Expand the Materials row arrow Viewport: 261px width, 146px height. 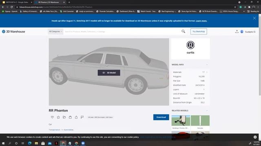(207, 72)
